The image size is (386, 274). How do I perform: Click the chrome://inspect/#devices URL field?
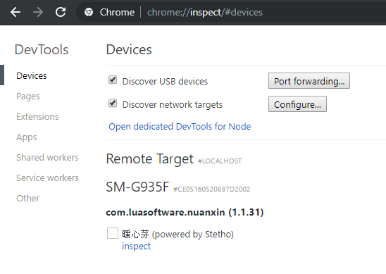205,12
